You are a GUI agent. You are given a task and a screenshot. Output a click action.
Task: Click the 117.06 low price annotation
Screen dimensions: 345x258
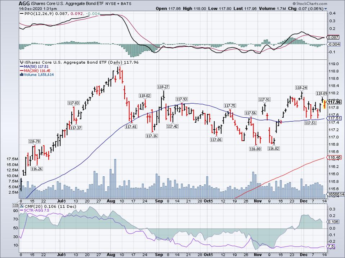point(216,140)
